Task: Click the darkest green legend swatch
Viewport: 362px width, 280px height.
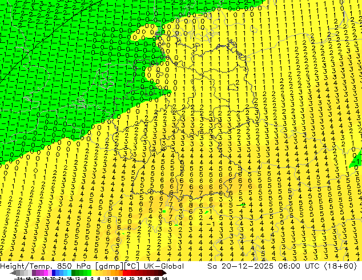Action: pos(73,273)
